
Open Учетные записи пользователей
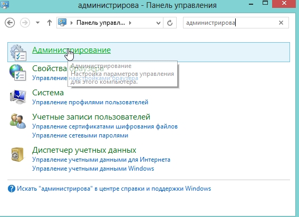coord(91,117)
